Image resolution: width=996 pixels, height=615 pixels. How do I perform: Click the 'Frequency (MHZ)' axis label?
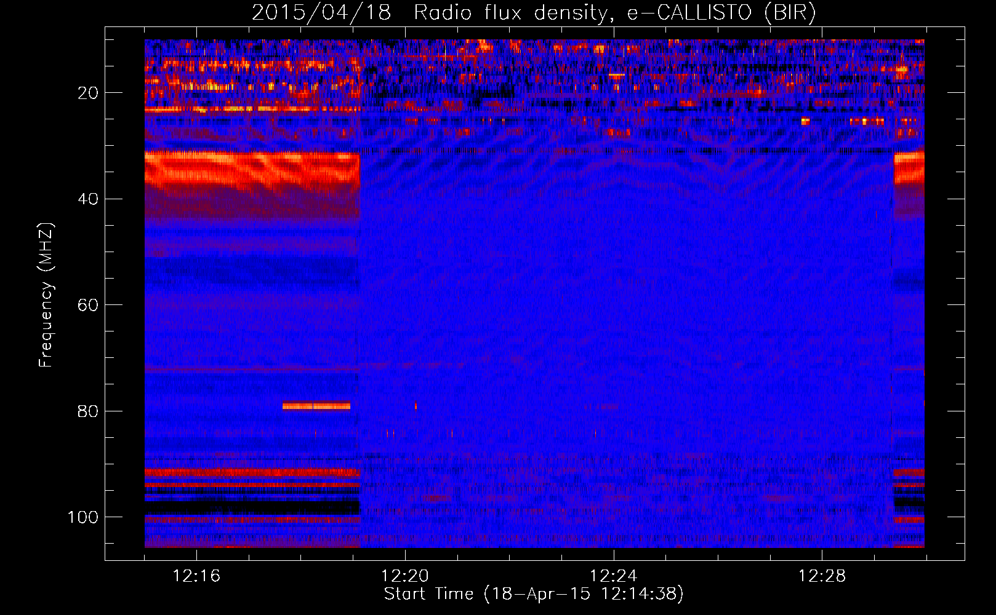coord(46,295)
